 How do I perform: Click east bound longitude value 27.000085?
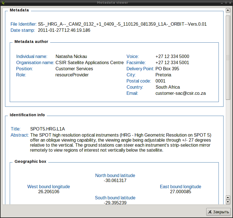[x=181, y=192]
